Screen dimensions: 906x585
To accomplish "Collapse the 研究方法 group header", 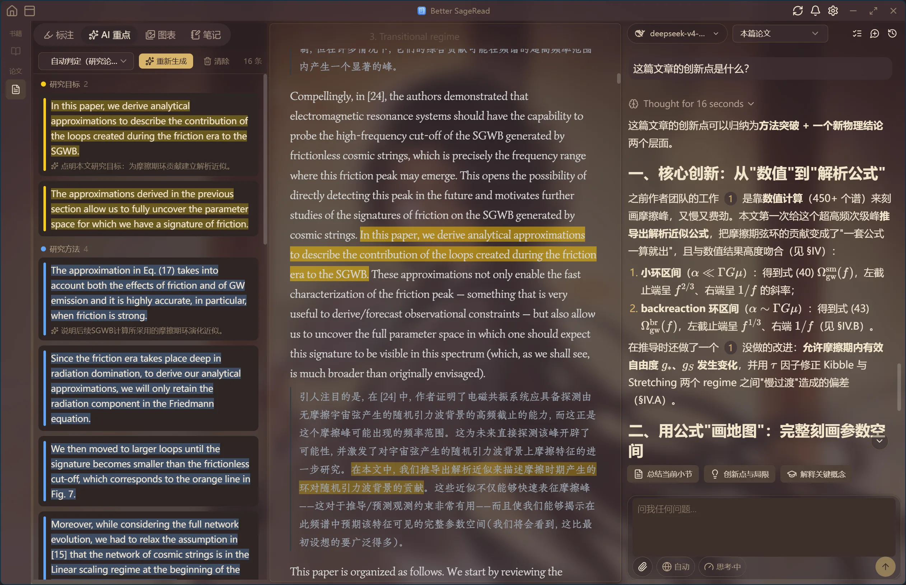I will pyautogui.click(x=65, y=249).
